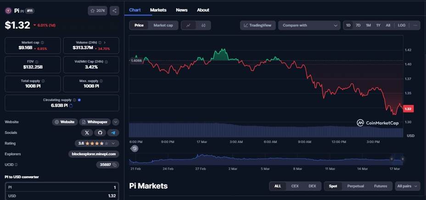Click the chart history clock icon
426x200 pixels.
click(x=134, y=149)
